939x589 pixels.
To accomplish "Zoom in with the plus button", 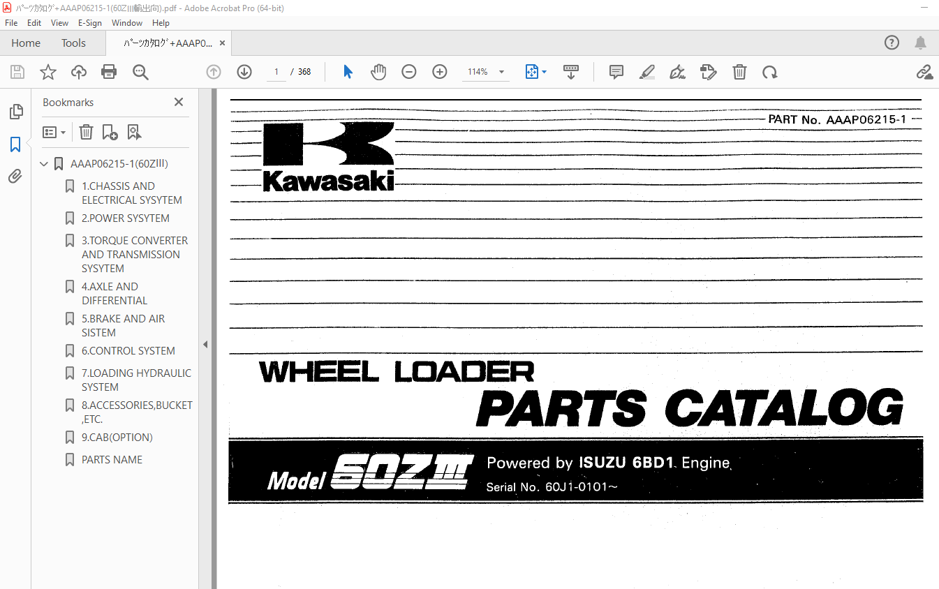I will tap(440, 72).
